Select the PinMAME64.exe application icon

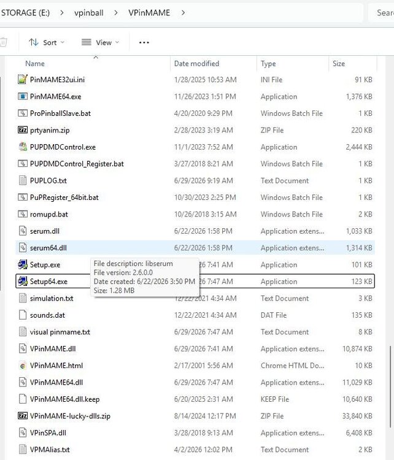pos(23,96)
